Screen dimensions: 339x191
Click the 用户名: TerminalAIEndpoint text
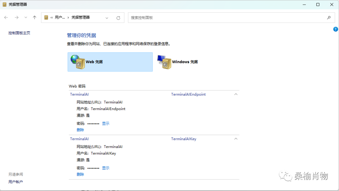coord(101,109)
